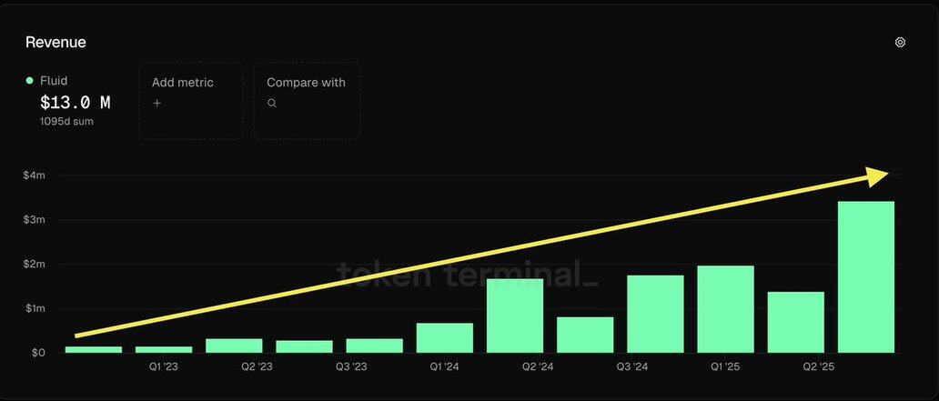This screenshot has width=939, height=401.
Task: Click the Q3 '23 x-axis label
Action: click(351, 366)
